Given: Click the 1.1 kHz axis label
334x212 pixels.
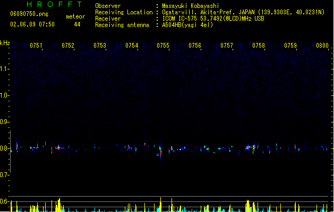Looking at the screenshot, I should (4, 69).
